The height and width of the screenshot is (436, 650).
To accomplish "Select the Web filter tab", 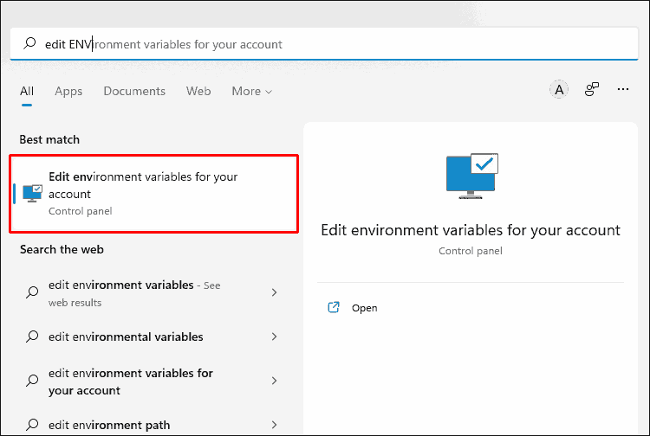I will [x=198, y=91].
